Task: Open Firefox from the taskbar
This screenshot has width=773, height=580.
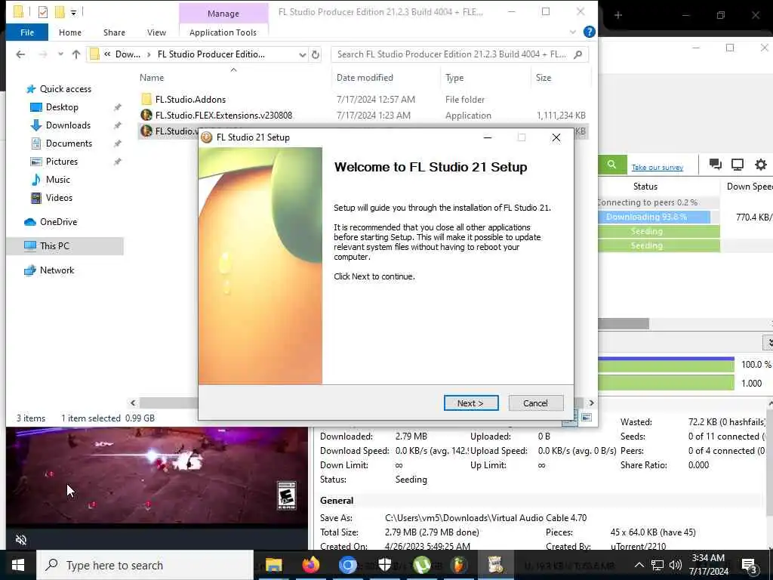Action: coord(310,565)
